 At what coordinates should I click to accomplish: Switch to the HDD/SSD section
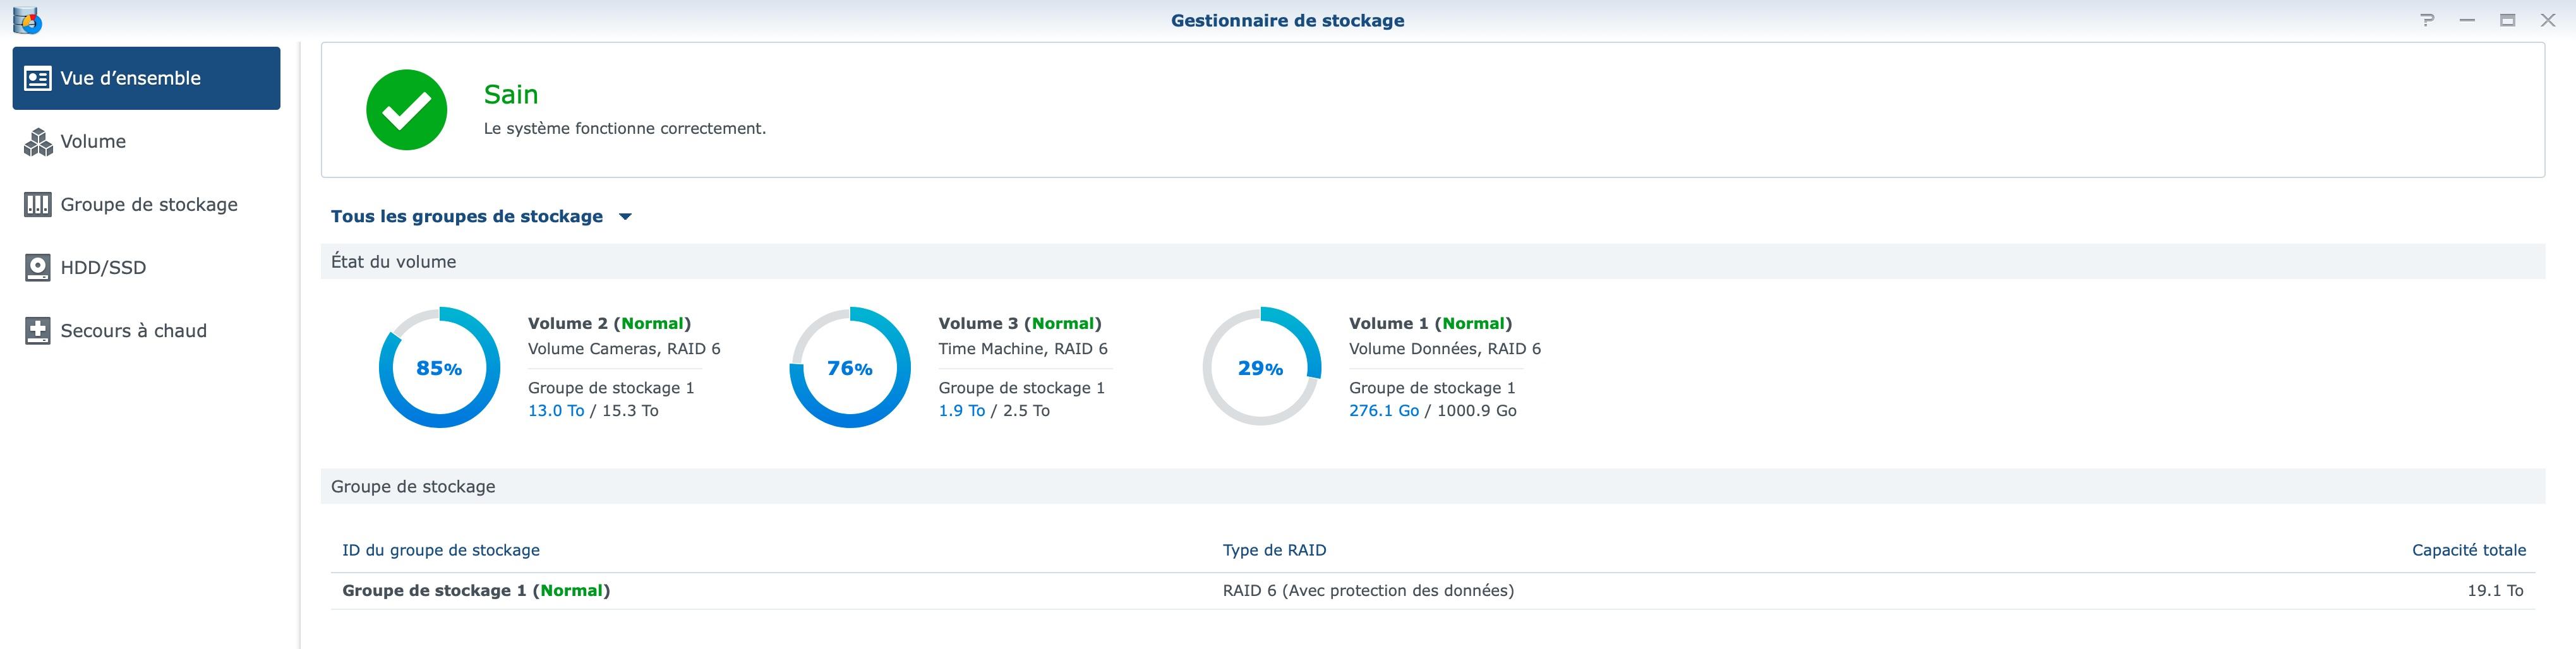click(x=103, y=268)
